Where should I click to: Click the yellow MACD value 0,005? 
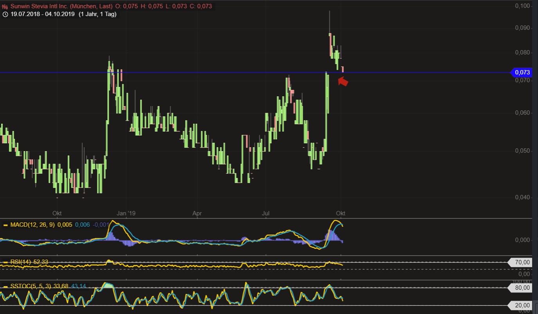pos(65,225)
